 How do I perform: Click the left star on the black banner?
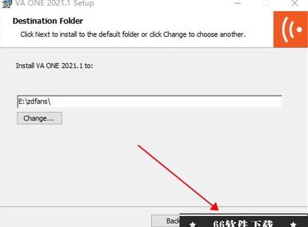coord(193,224)
